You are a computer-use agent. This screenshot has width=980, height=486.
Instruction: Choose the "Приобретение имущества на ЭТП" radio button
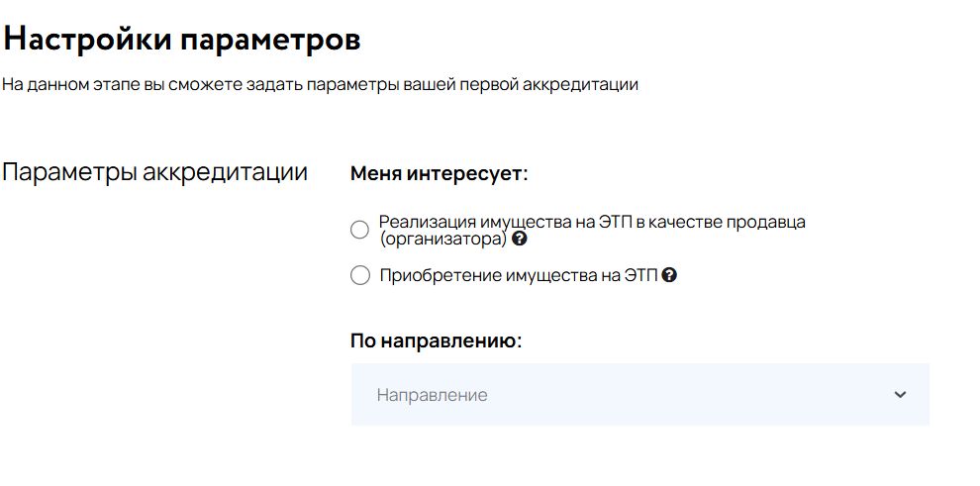tap(359, 275)
